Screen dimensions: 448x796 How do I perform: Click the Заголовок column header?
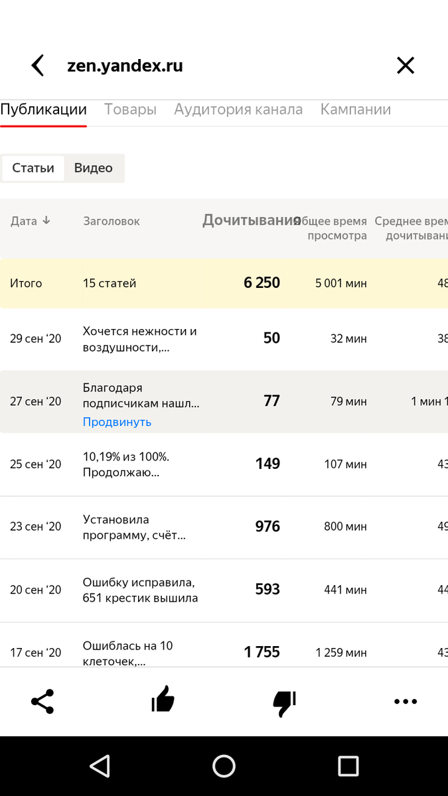112,221
